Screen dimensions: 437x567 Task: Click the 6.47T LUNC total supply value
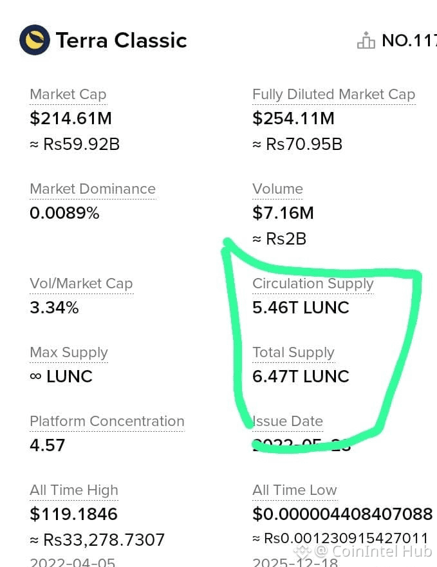click(x=301, y=376)
